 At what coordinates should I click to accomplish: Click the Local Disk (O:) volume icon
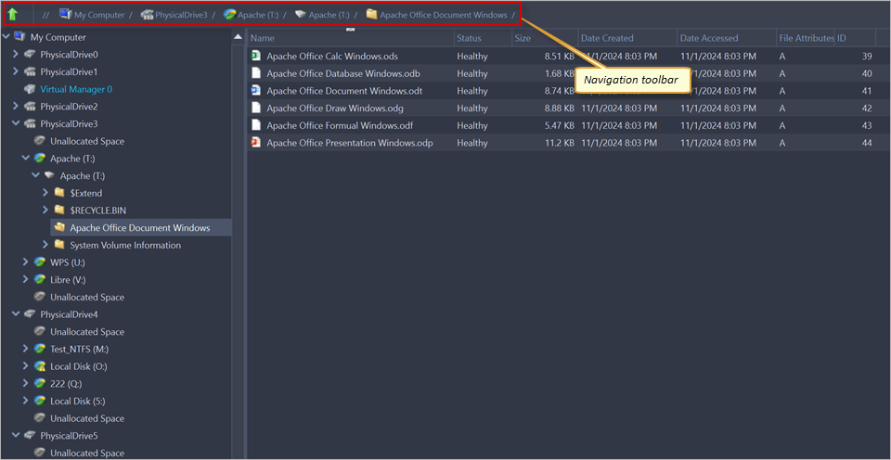coord(40,366)
